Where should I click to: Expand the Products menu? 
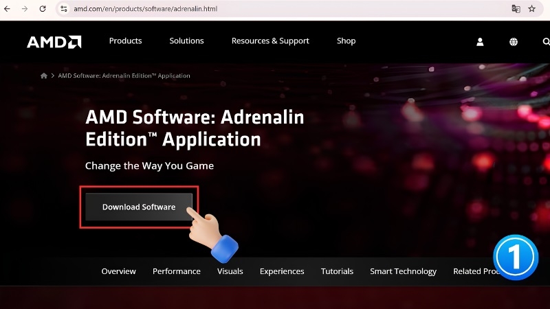126,41
